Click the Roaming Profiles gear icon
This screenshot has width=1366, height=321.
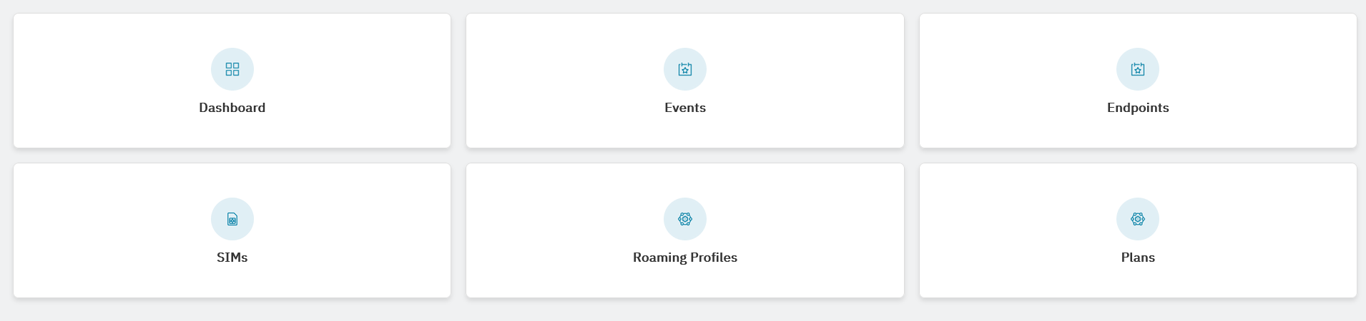click(685, 219)
